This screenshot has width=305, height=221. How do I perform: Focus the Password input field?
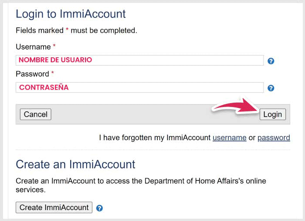click(139, 87)
